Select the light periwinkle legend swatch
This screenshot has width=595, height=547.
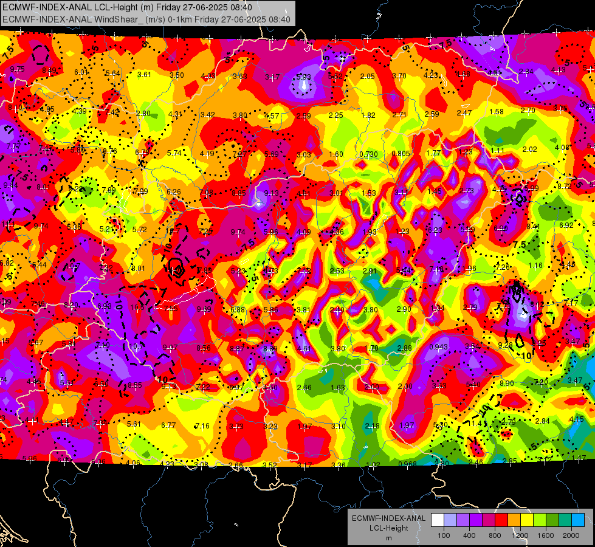click(x=450, y=520)
